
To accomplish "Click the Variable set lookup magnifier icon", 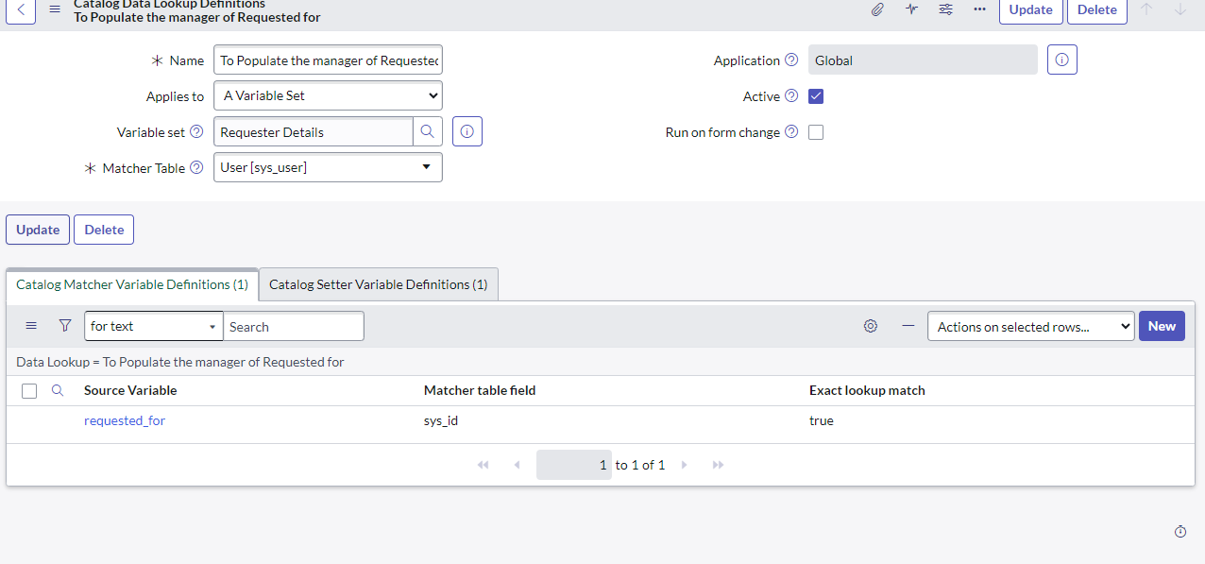I will pyautogui.click(x=427, y=132).
